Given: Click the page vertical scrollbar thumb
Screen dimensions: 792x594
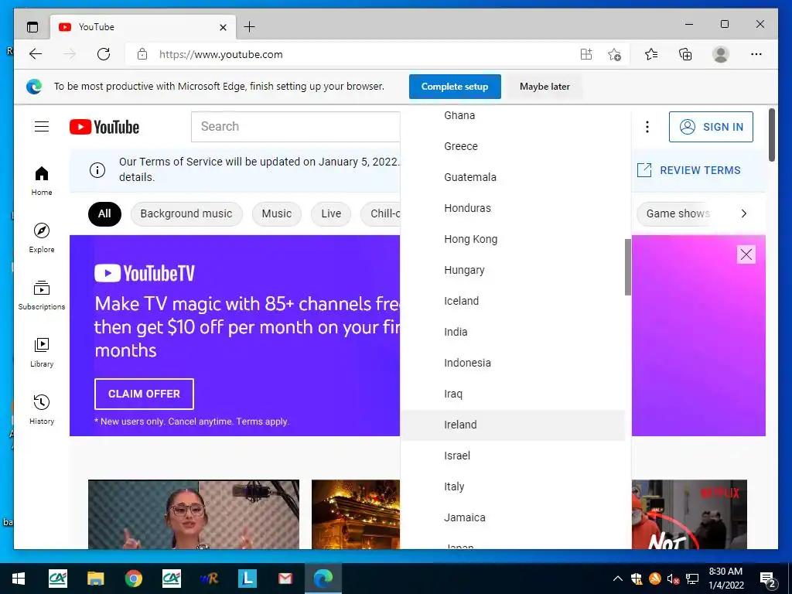Looking at the screenshot, I should 772,135.
